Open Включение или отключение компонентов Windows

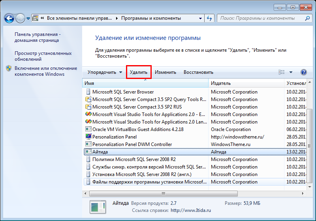coord(46,71)
